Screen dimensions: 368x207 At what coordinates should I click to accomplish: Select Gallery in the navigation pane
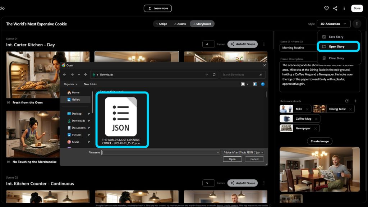(75, 100)
